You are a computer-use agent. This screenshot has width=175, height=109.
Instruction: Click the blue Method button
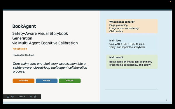[x=47, y=81]
